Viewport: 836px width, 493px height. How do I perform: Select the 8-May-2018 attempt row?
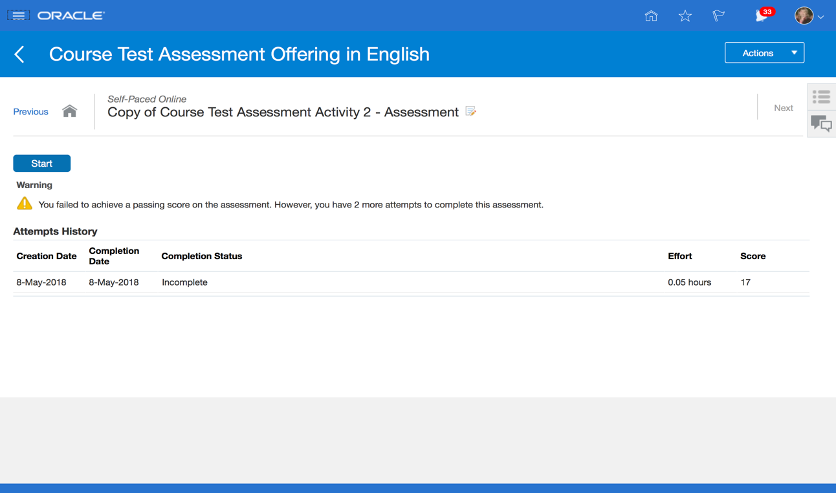click(184, 282)
